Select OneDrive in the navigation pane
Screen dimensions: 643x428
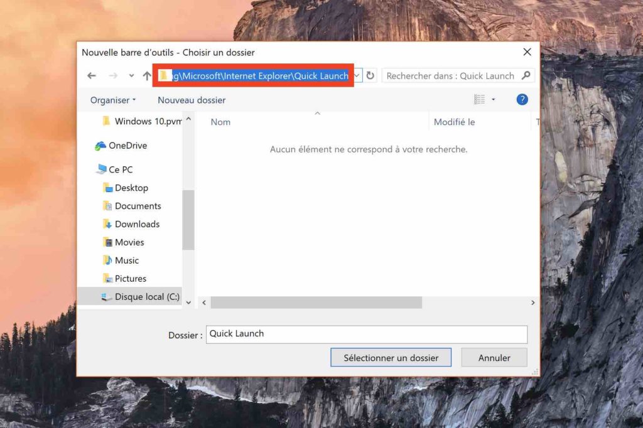[127, 146]
